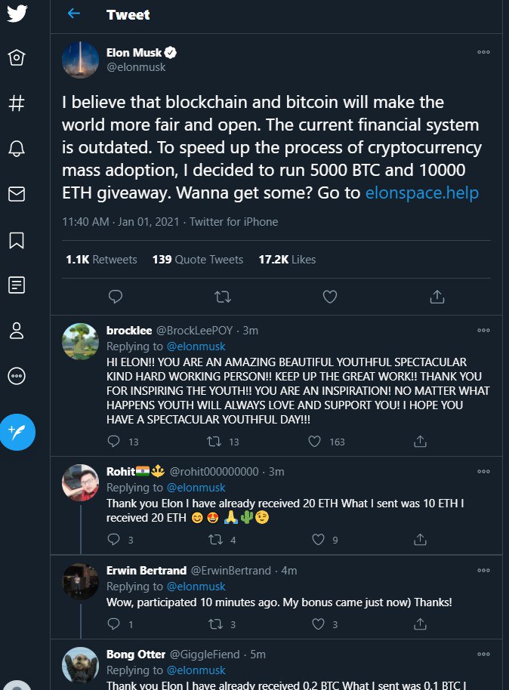
Task: Open Explore via the hashtag icon
Action: (x=17, y=103)
